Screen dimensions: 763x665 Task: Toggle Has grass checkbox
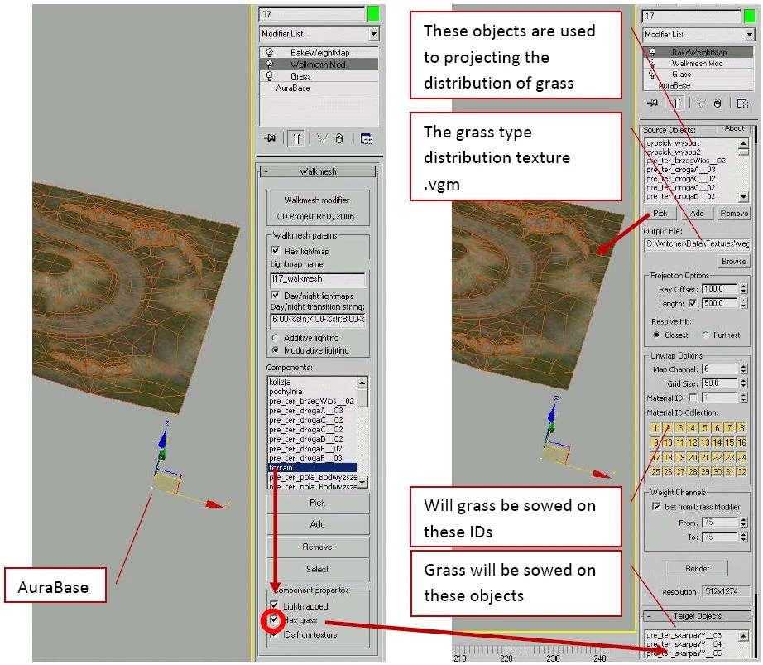(274, 619)
